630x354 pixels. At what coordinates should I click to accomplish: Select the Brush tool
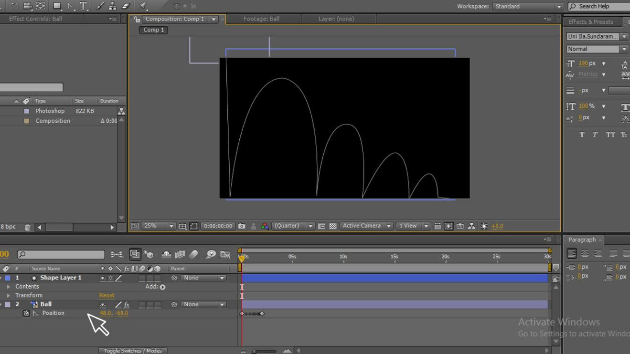[x=100, y=6]
